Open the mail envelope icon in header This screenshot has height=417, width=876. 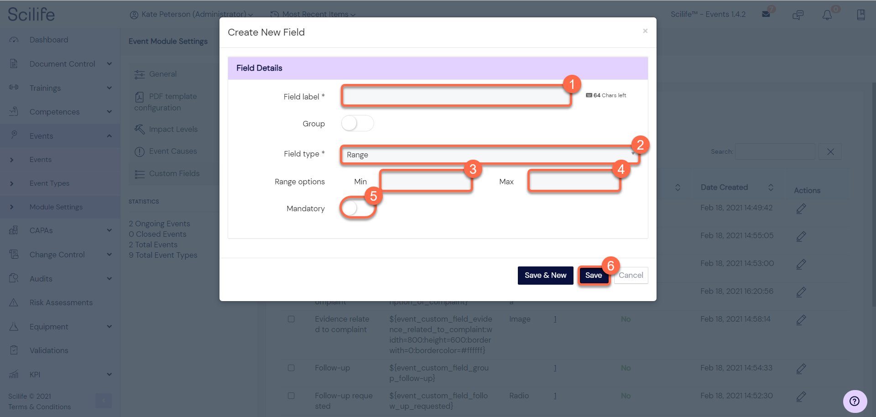pyautogui.click(x=766, y=14)
